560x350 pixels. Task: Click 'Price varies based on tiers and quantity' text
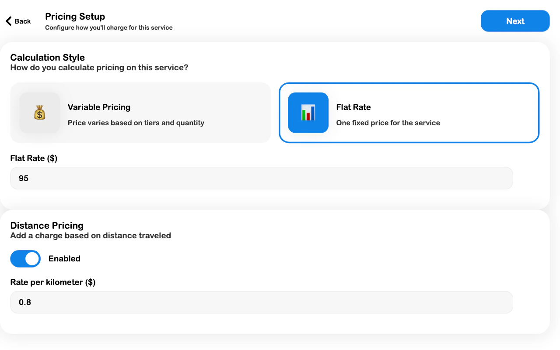[136, 123]
